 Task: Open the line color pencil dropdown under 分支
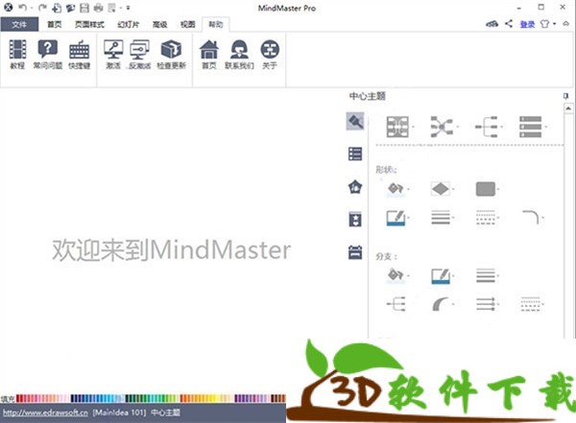(x=443, y=276)
